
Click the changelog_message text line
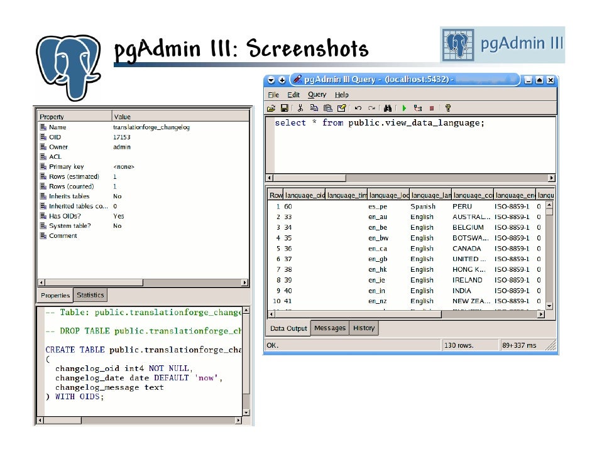(x=109, y=387)
